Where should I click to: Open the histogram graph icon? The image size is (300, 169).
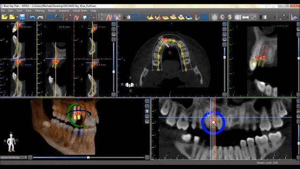coord(294,17)
